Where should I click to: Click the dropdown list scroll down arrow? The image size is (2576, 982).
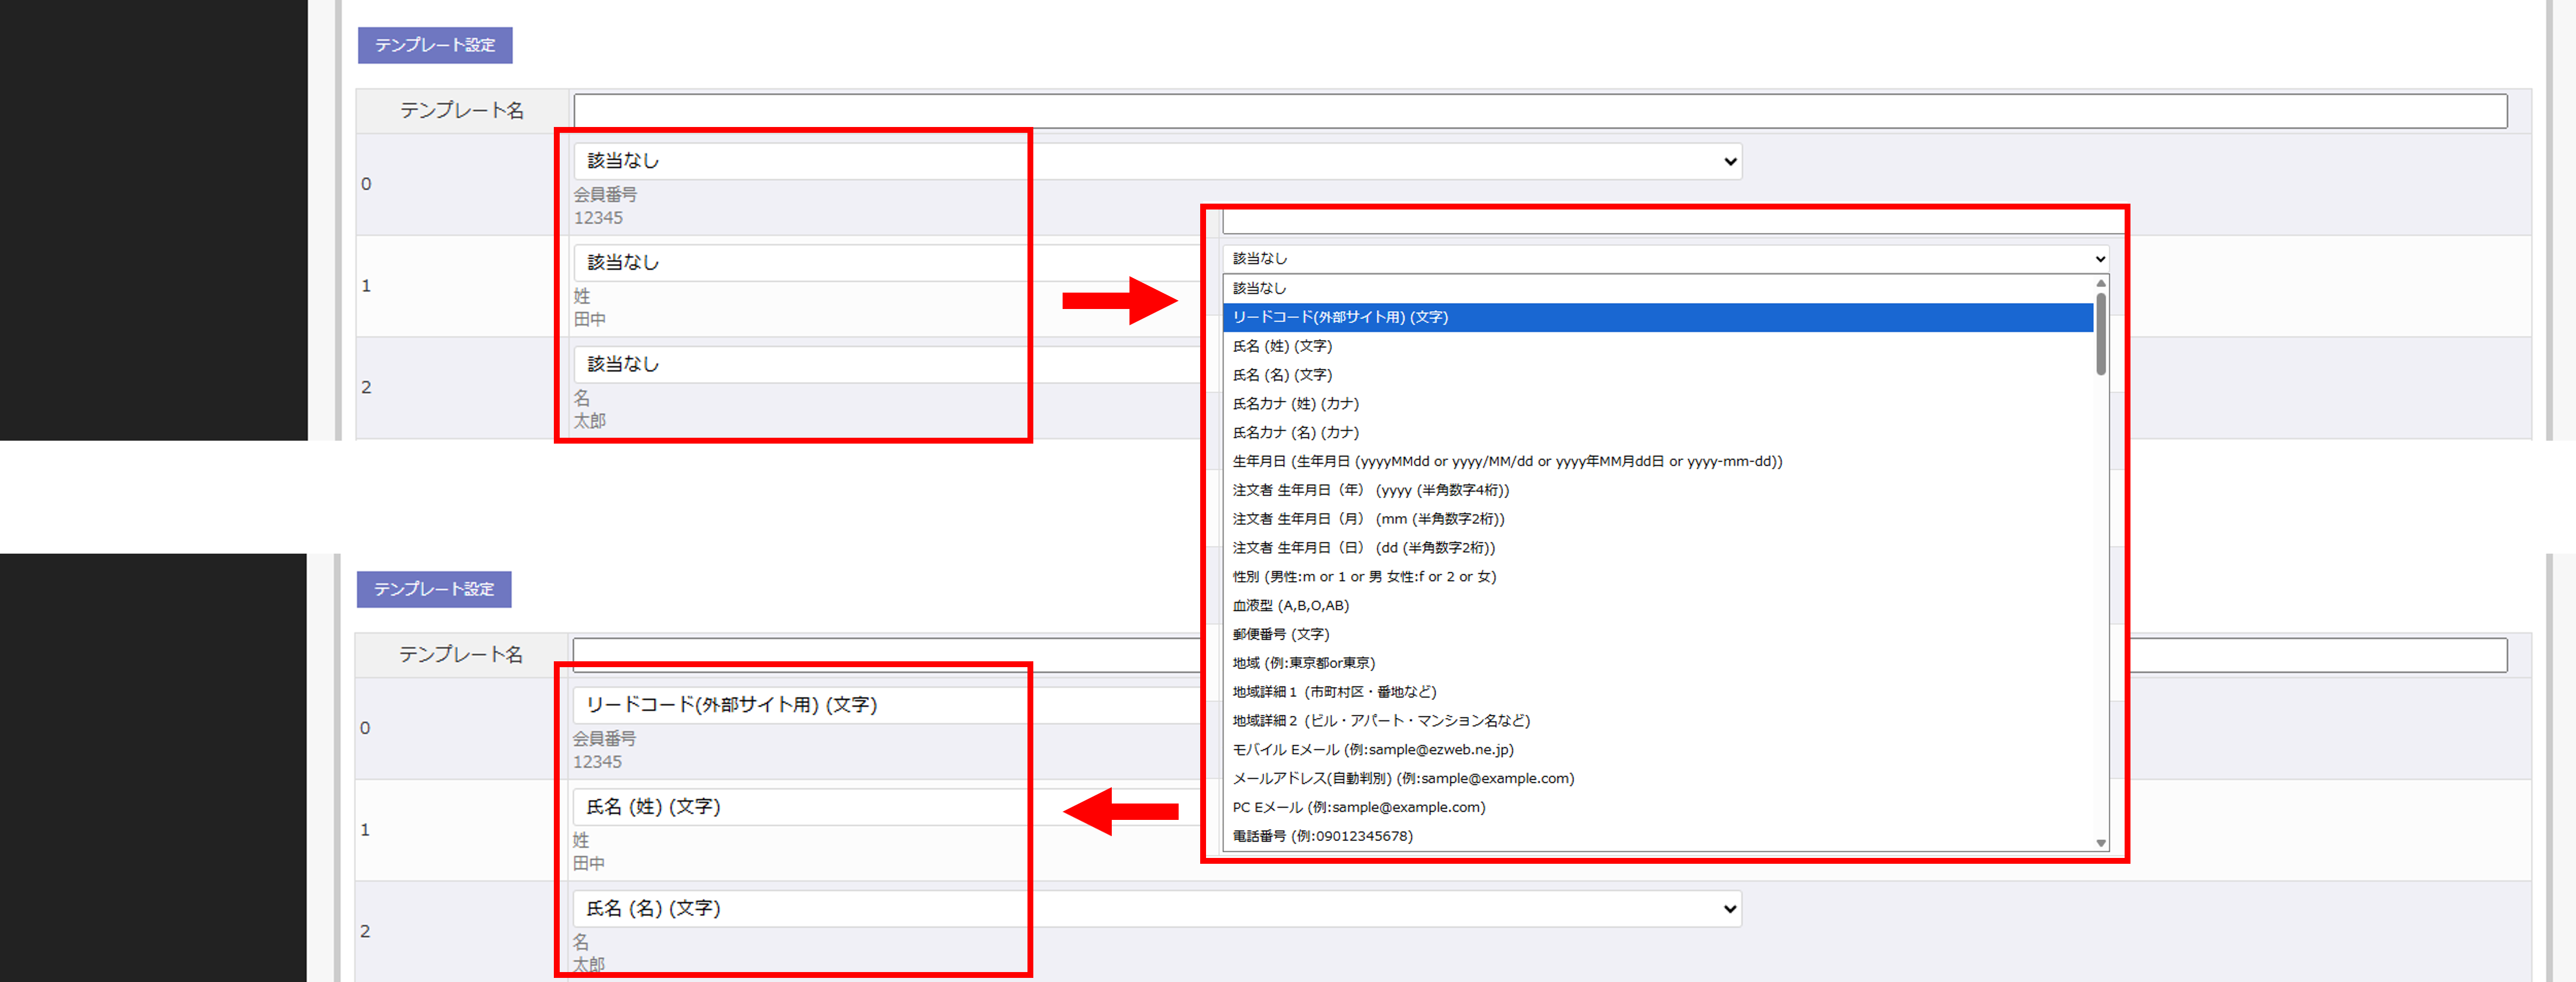point(2101,843)
